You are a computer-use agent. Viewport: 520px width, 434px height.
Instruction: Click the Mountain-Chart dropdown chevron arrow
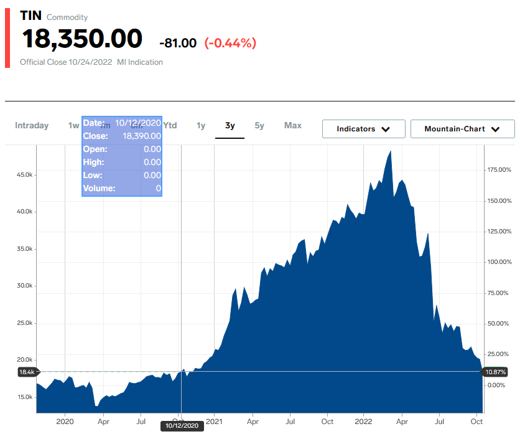(495, 130)
